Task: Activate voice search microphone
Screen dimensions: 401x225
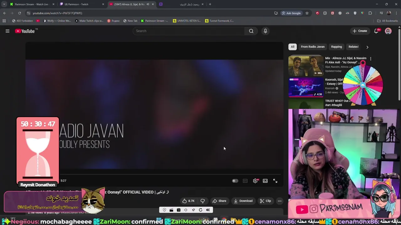Action: click(x=265, y=31)
